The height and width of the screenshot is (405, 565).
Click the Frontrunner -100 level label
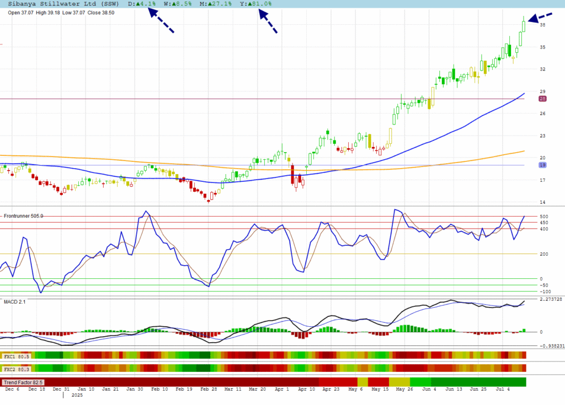click(x=545, y=292)
